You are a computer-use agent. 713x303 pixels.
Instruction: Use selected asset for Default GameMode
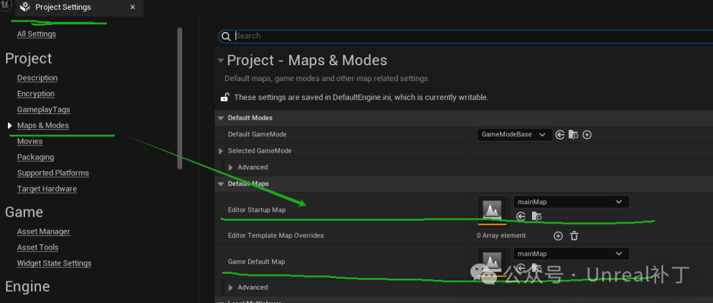(560, 135)
